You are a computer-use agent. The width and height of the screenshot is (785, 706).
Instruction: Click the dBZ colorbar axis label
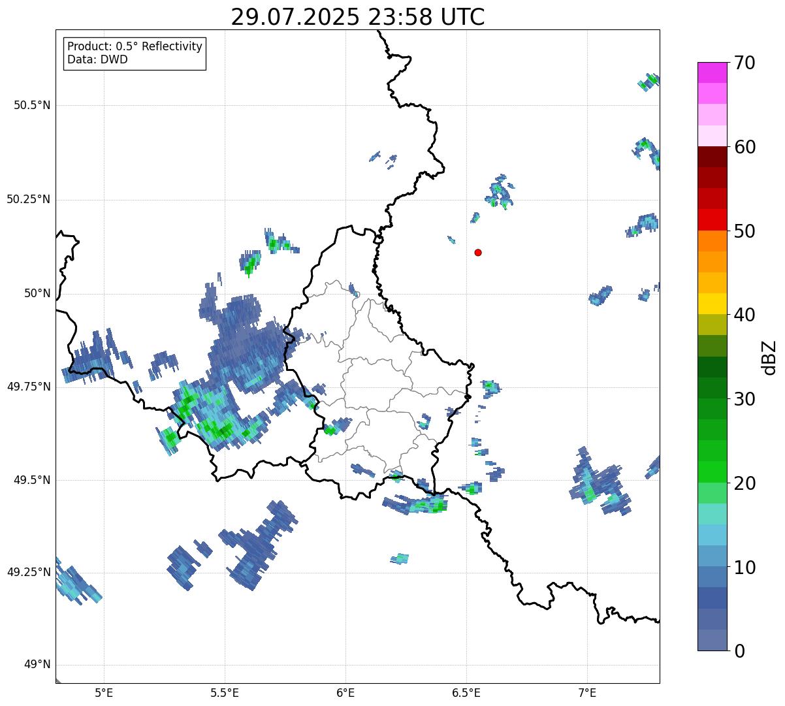point(769,357)
